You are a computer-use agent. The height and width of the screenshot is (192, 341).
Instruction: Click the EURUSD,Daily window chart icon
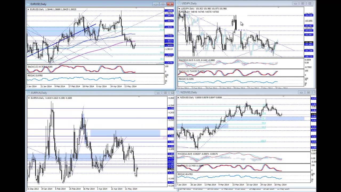pyautogui.click(x=28, y=4)
